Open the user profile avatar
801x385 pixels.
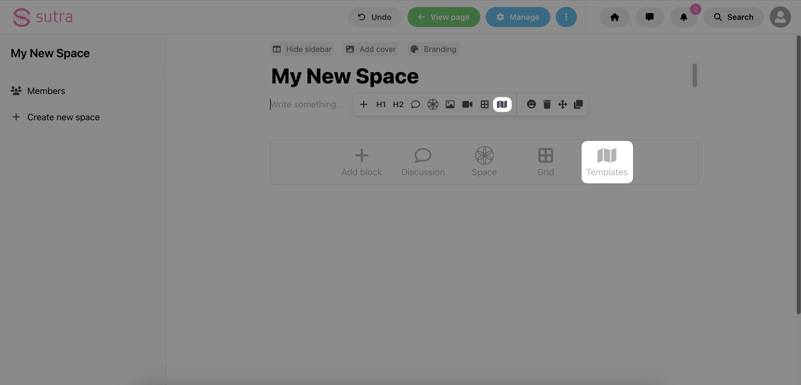click(780, 17)
